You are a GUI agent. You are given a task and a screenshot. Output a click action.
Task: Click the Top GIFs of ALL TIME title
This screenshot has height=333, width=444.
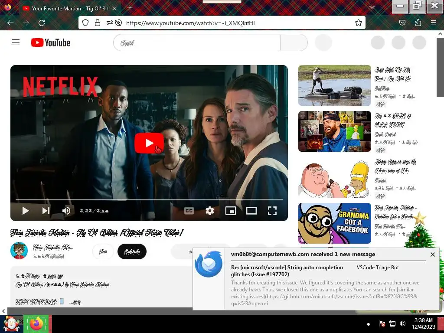point(393,120)
